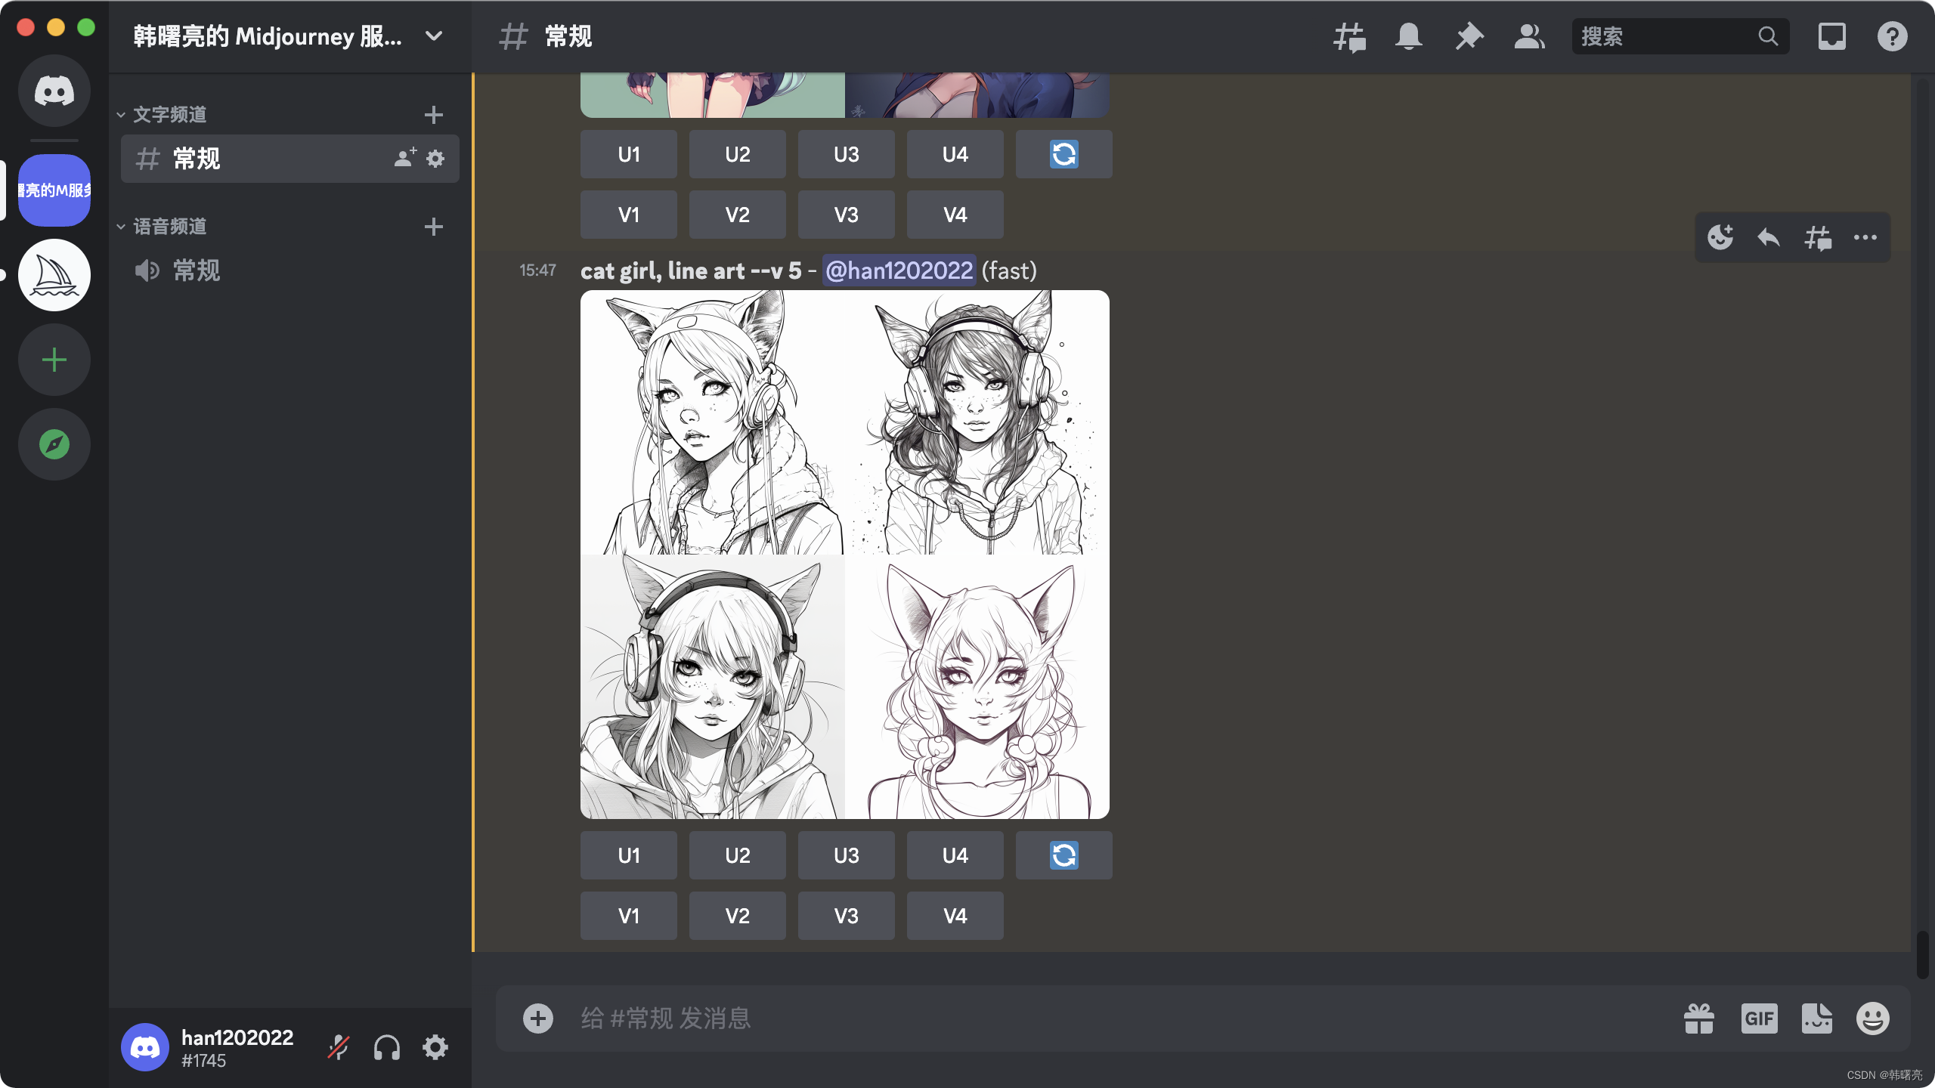Click V4 under the line art grid
The image size is (1935, 1088).
(955, 916)
